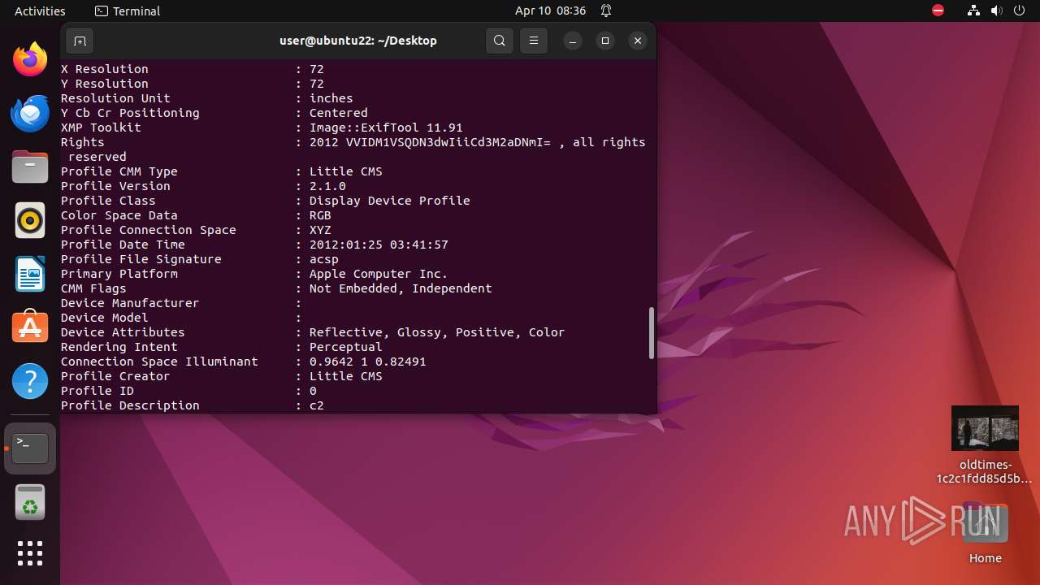1040x585 pixels.
Task: Click the volume icon in system tray
Action: click(997, 11)
